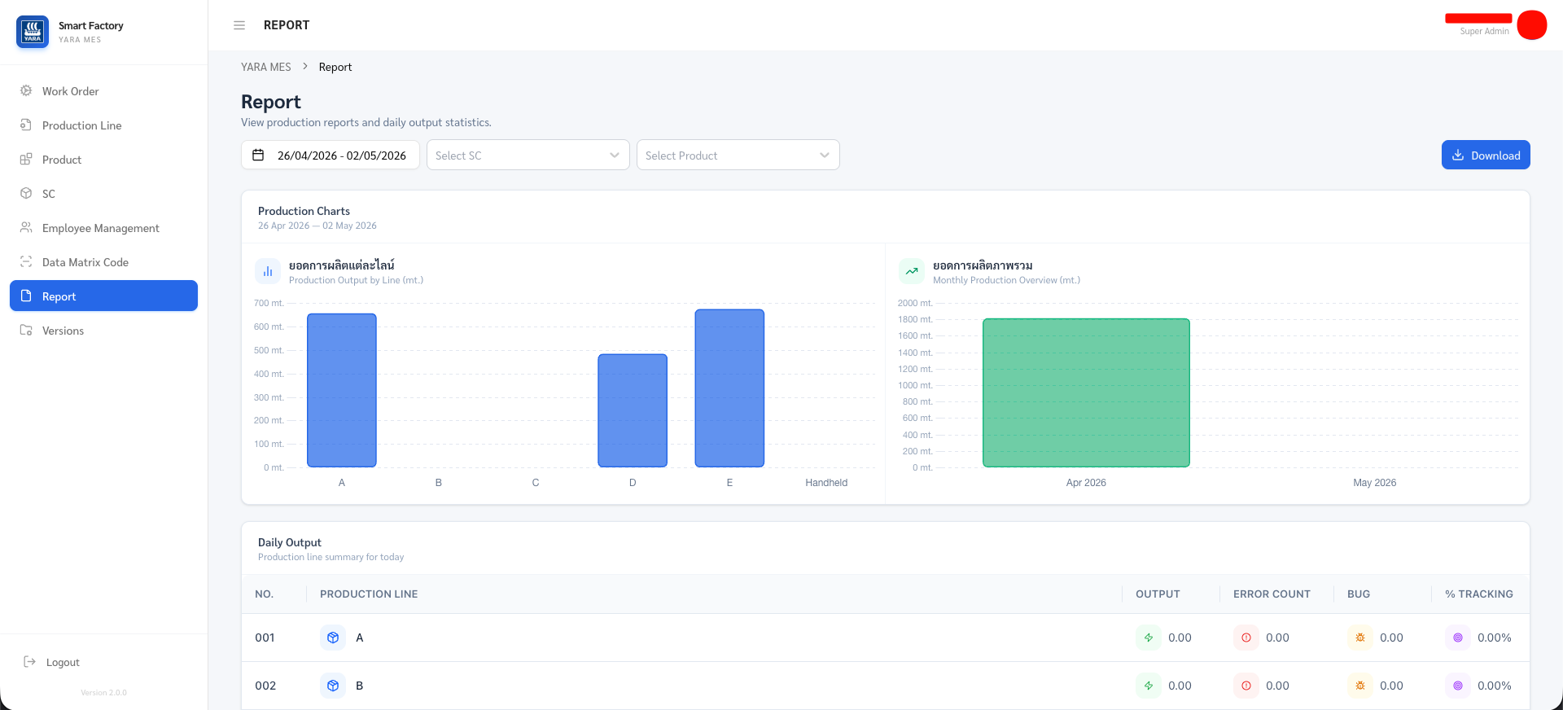Click the red error icon in row 001
The width and height of the screenshot is (1563, 710).
point(1246,638)
